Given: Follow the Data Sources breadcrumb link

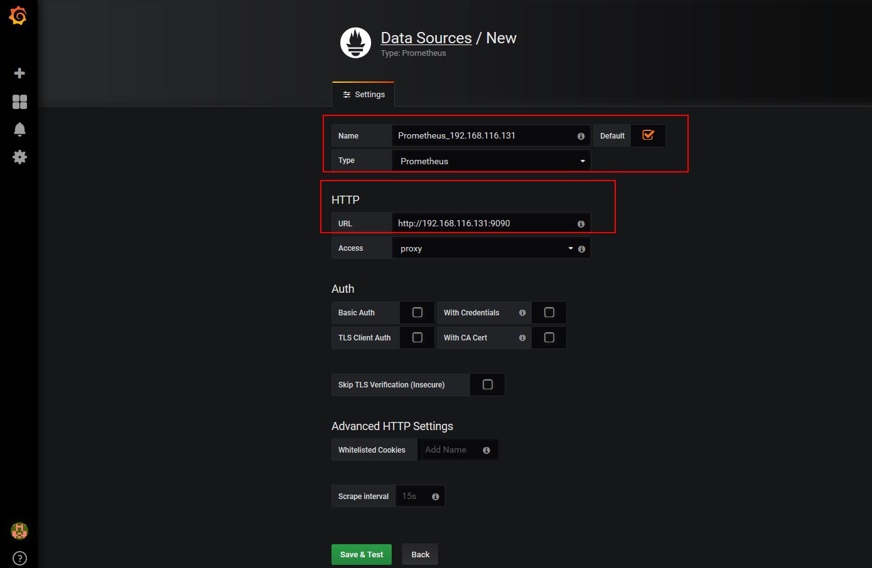Looking at the screenshot, I should 426,38.
